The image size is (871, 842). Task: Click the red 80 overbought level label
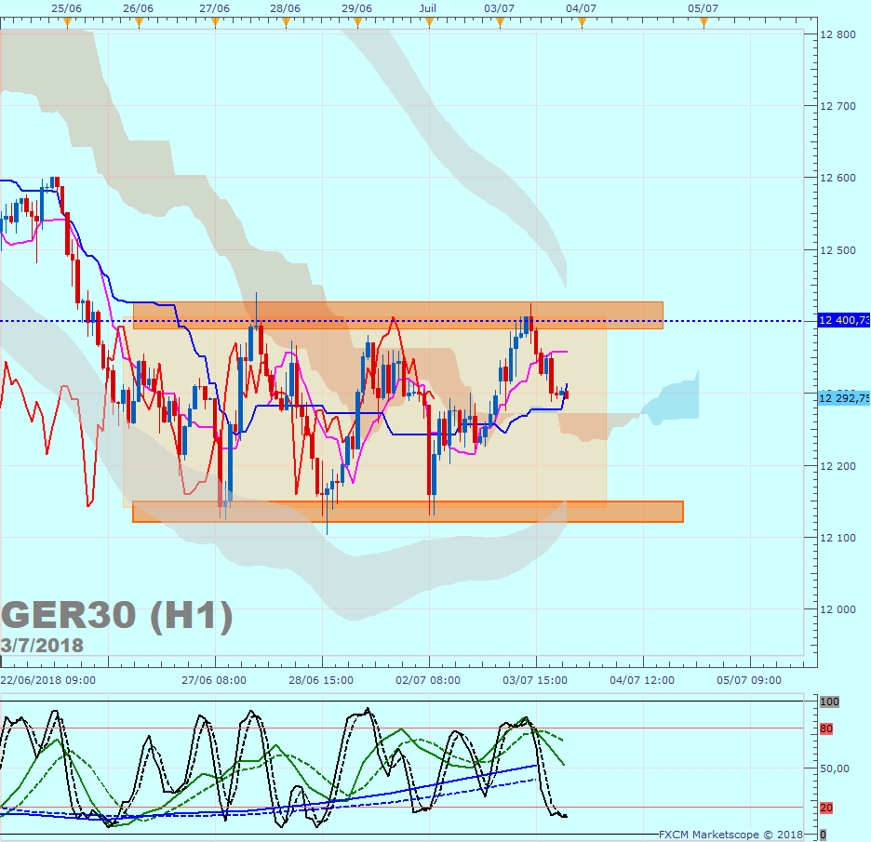click(826, 728)
